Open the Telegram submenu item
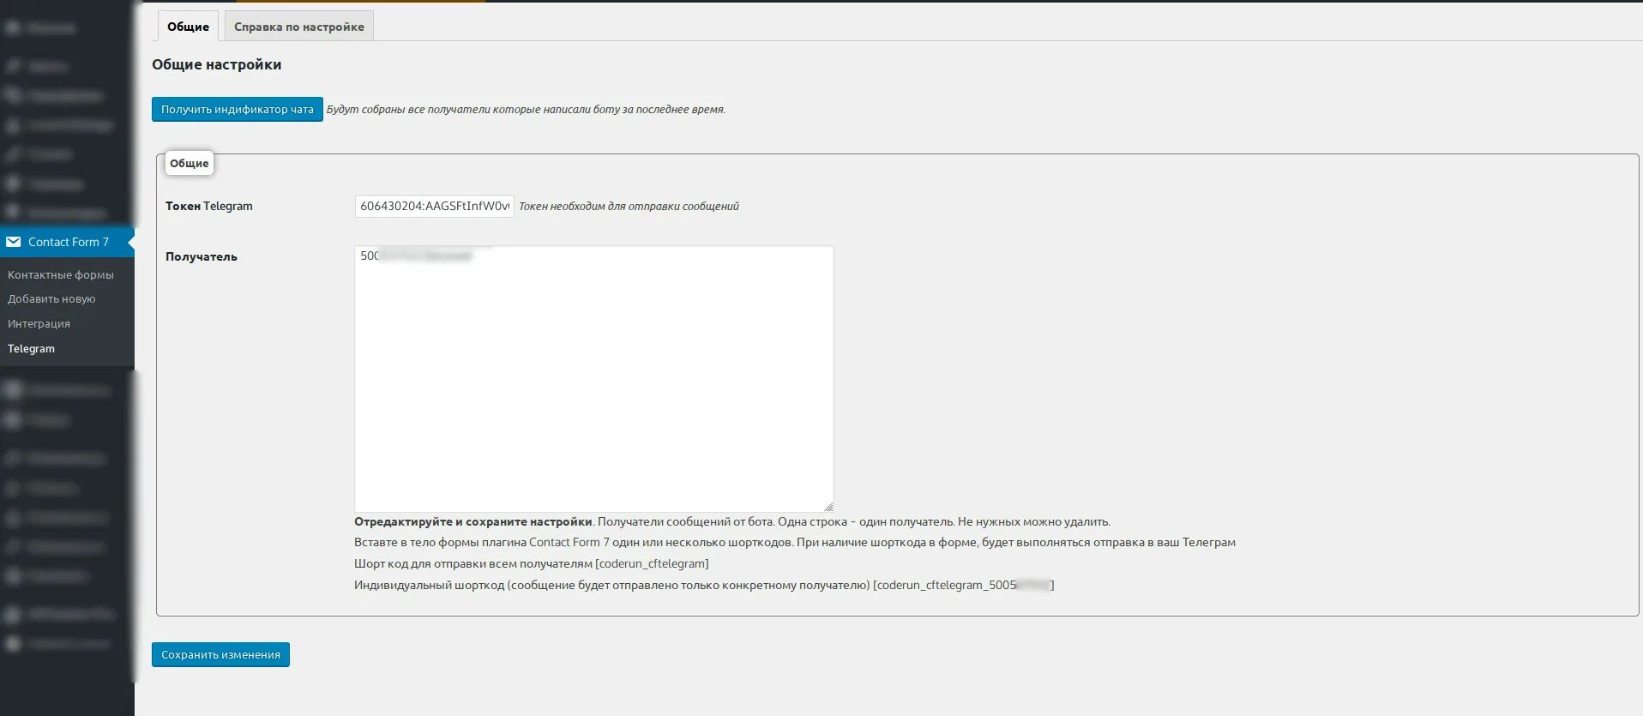The width and height of the screenshot is (1643, 716). coord(31,348)
